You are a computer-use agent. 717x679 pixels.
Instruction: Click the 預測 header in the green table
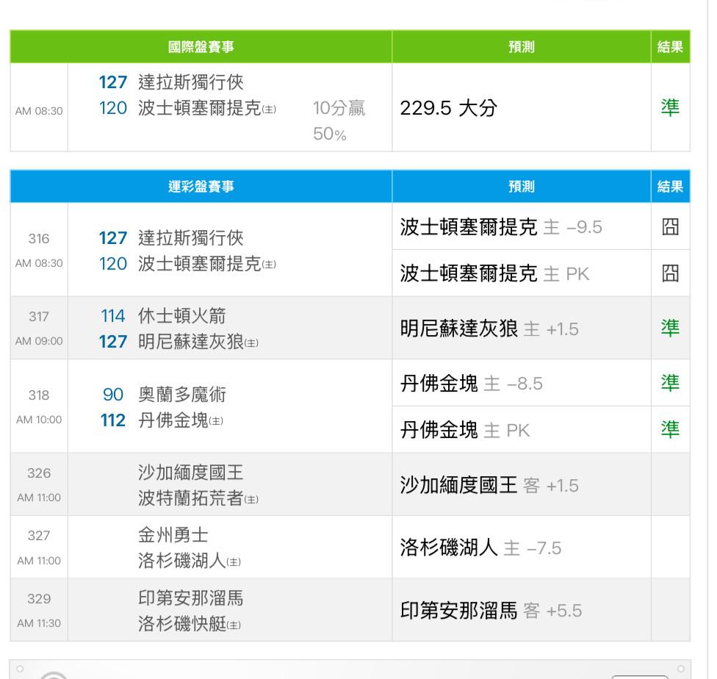[x=522, y=47]
